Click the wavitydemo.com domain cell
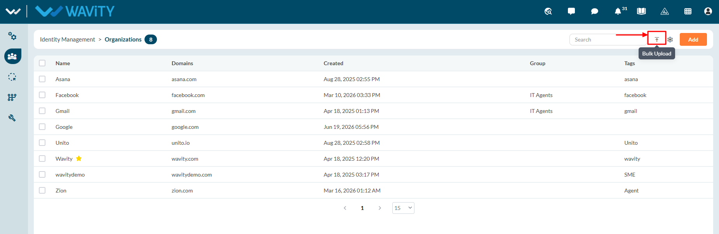The image size is (719, 234). (x=192, y=175)
